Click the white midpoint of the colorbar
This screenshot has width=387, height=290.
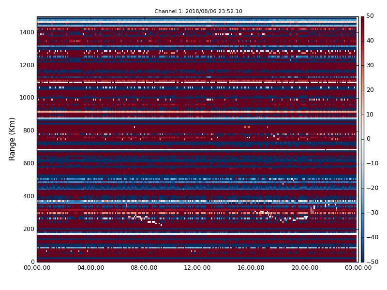tap(362, 139)
